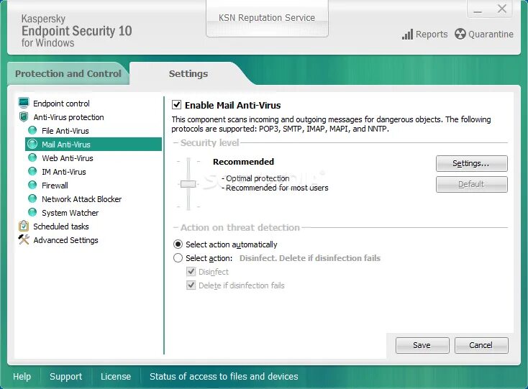This screenshot has width=528, height=389.
Task: Open the Help link in footer
Action: [x=22, y=376]
